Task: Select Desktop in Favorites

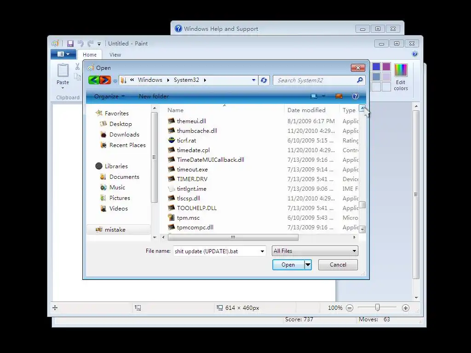Action: click(x=121, y=124)
